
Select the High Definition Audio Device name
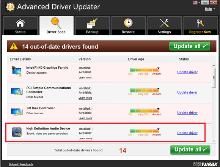point(48,129)
